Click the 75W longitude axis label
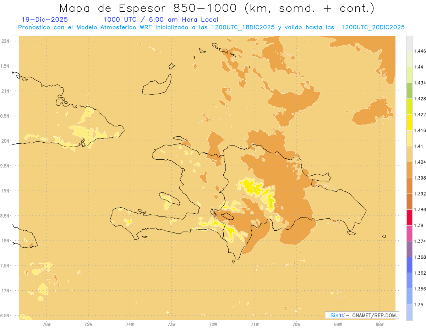The height and width of the screenshot is (329, 426). click(88, 324)
